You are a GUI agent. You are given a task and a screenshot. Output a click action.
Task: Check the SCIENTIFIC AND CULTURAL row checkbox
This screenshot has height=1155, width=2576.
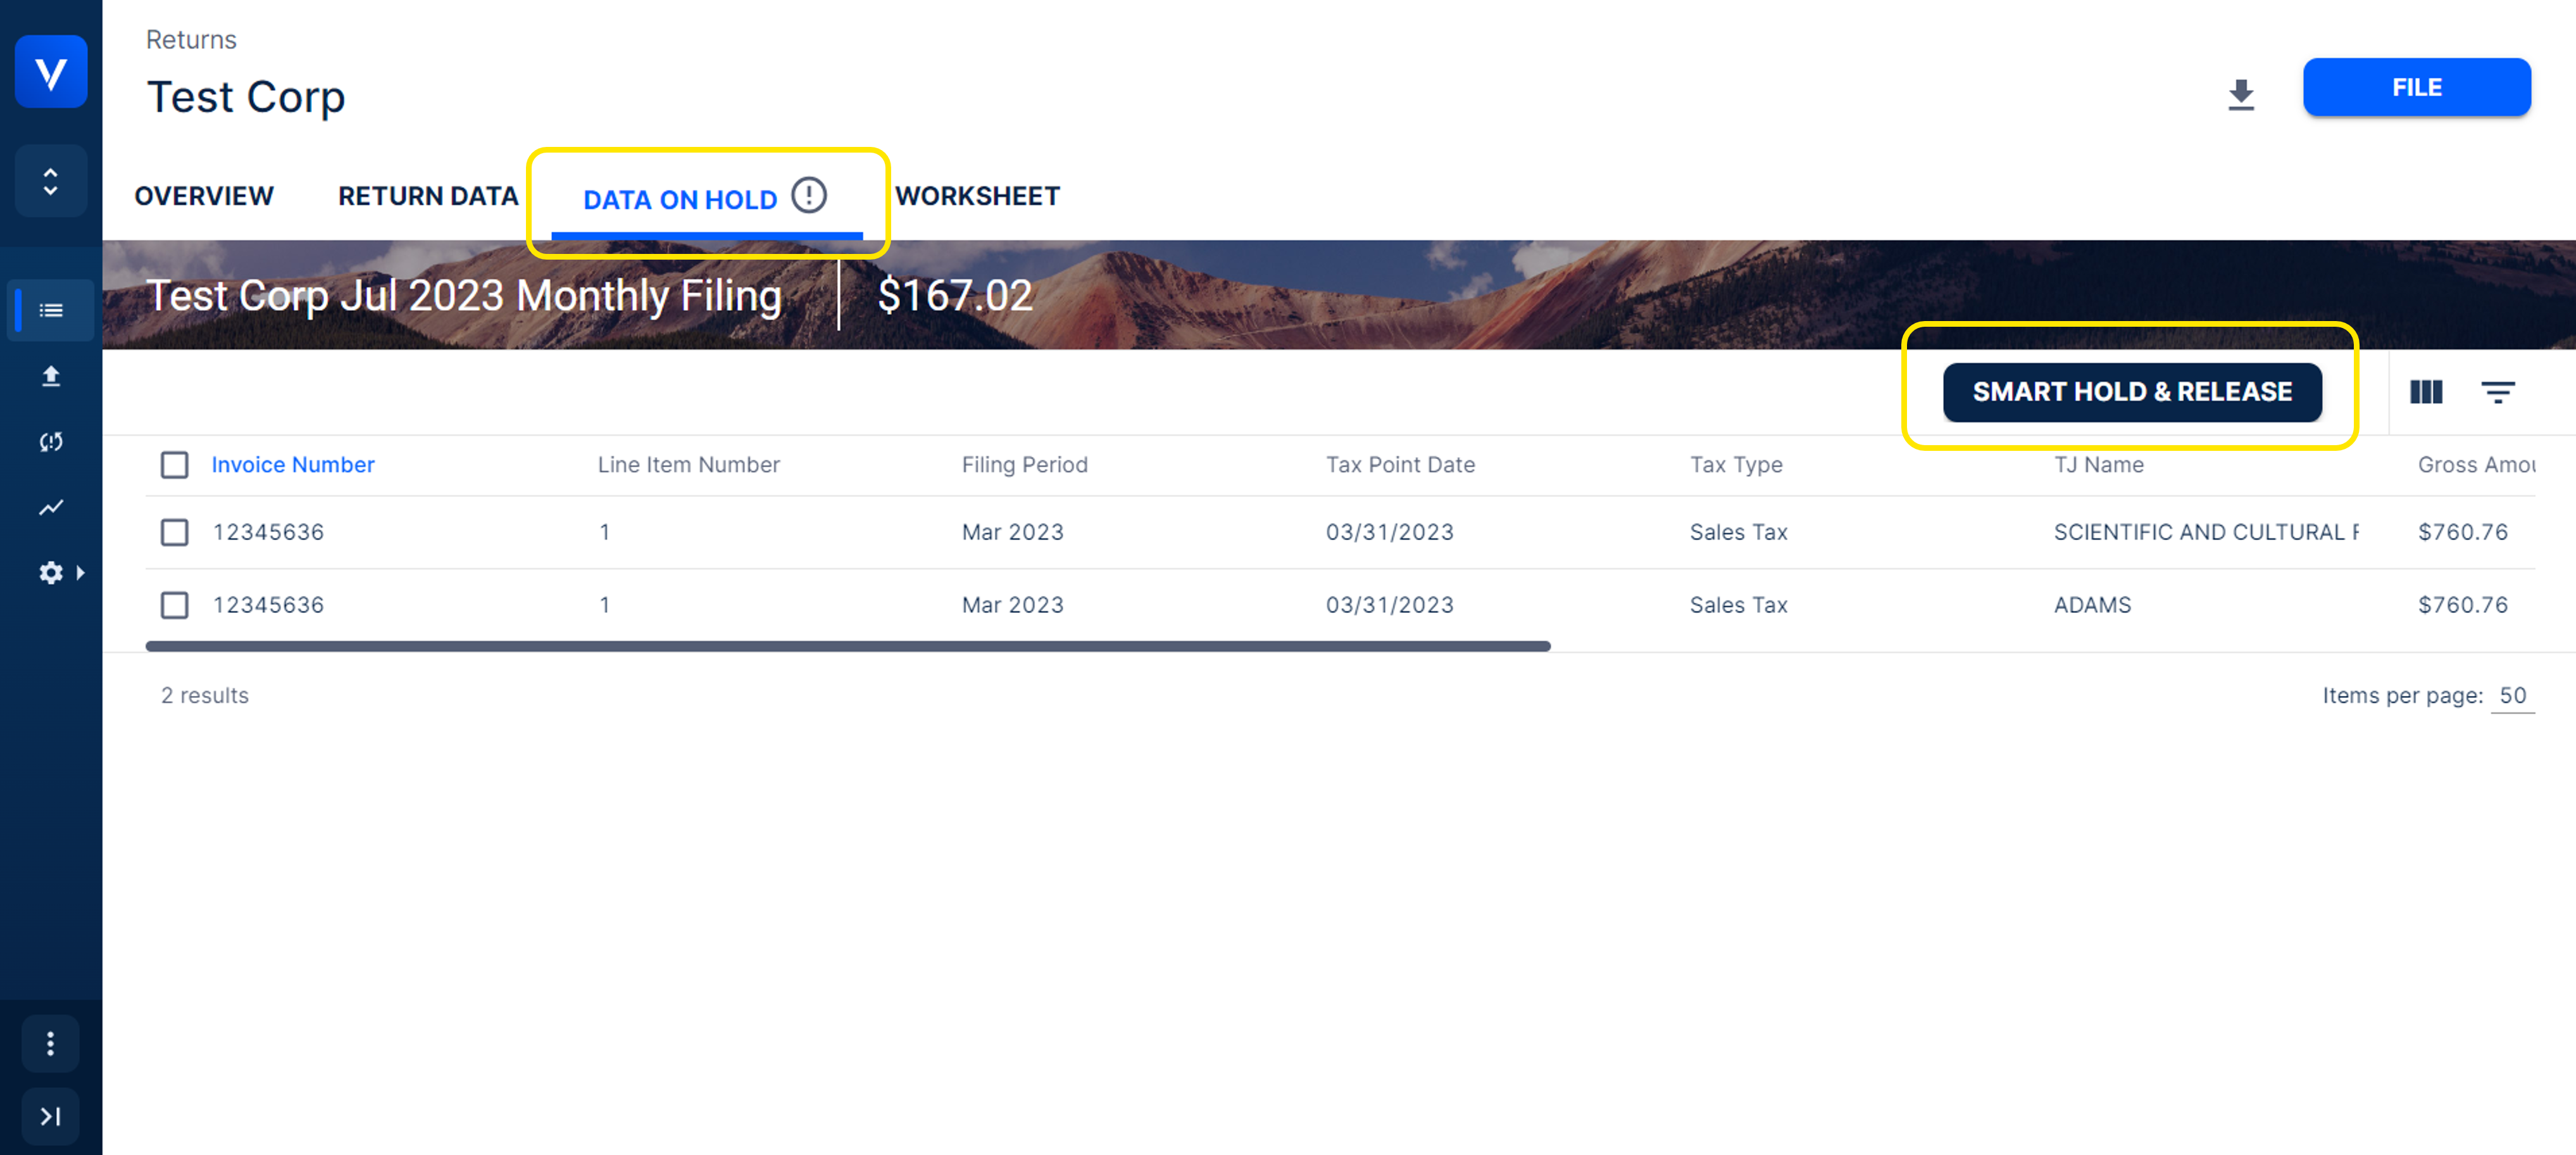coord(175,533)
